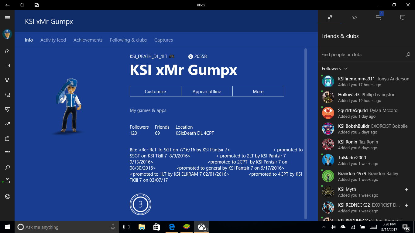Open Store bag icon in sidebar

pos(7,138)
